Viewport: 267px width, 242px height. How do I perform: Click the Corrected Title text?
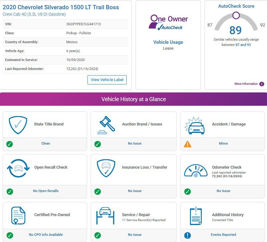222,220
